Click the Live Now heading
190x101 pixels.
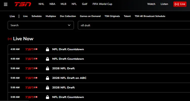click(x=23, y=39)
